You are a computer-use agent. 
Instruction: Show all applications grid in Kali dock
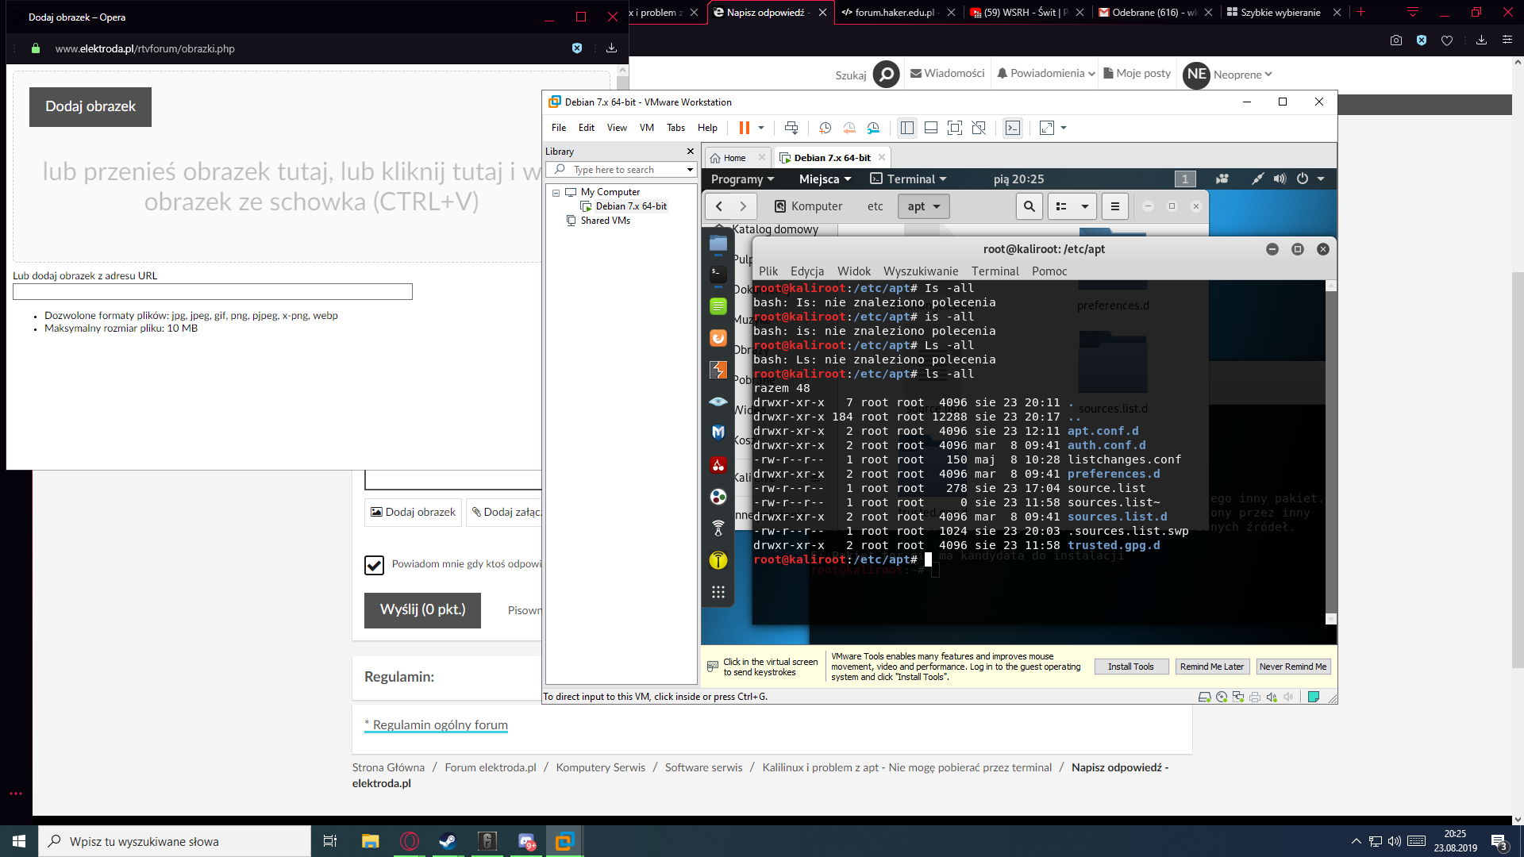[718, 592]
